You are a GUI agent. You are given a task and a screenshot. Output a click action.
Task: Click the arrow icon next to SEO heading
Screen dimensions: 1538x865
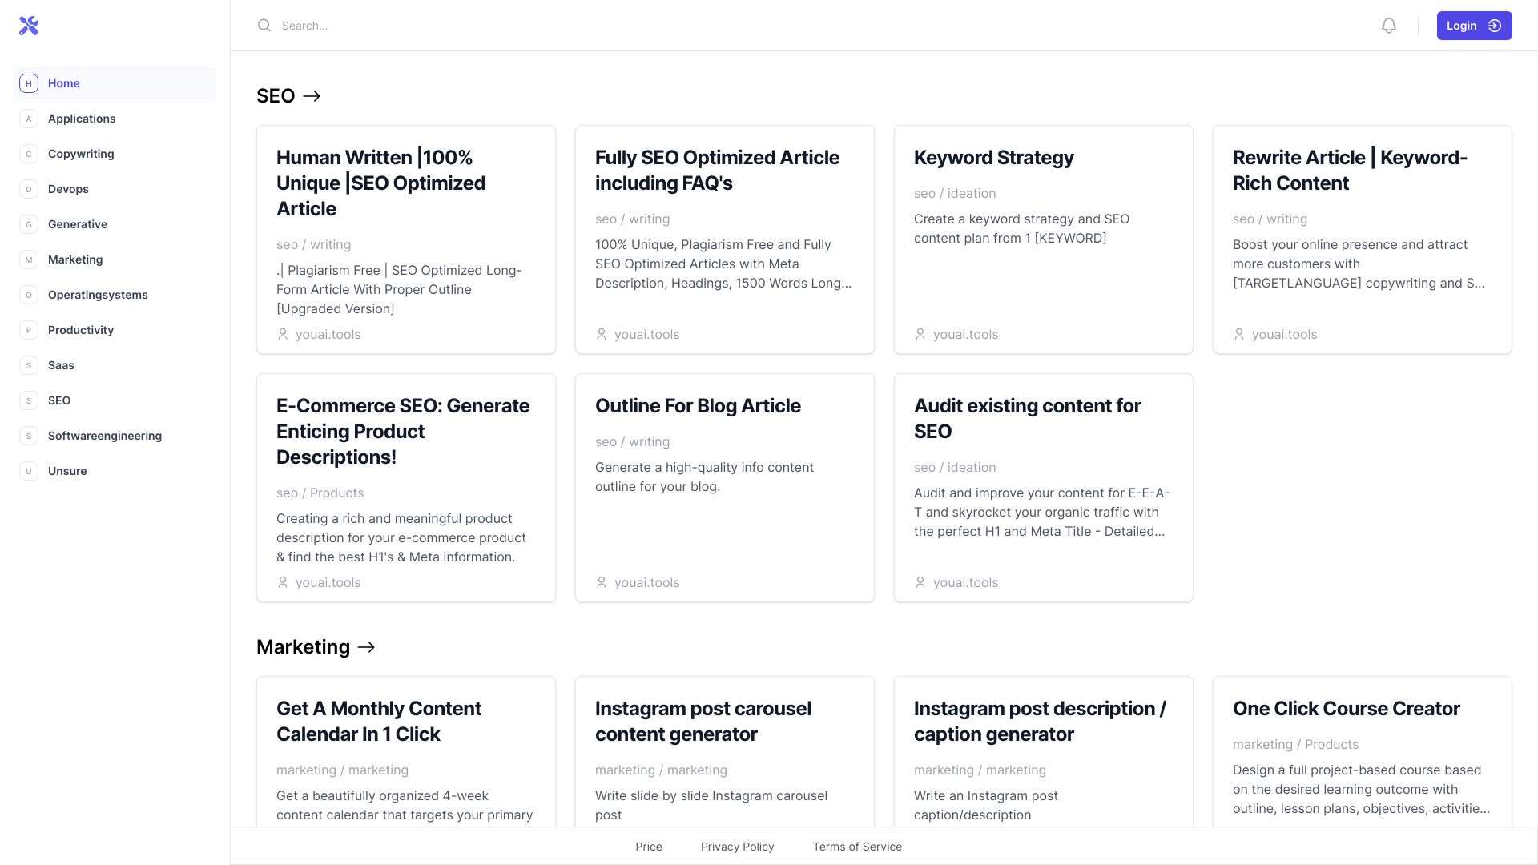312,96
